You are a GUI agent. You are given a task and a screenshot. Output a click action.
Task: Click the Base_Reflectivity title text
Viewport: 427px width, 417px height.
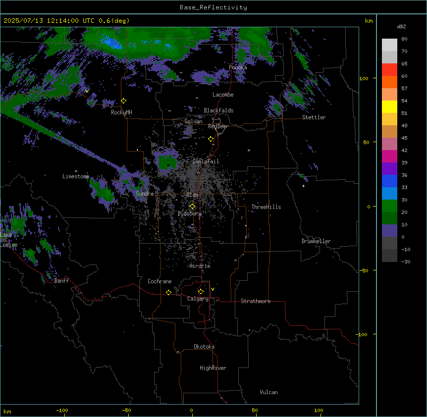click(213, 7)
